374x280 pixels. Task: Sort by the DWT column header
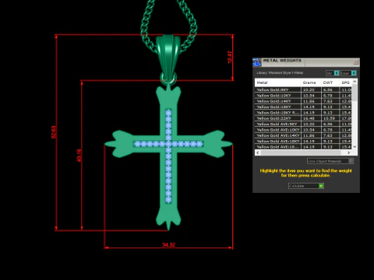pyautogui.click(x=330, y=82)
